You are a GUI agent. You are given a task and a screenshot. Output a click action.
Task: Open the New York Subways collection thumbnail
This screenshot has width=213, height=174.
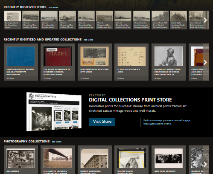[169, 158]
